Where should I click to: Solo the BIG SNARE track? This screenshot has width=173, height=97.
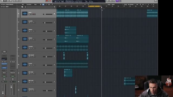point(31,57)
